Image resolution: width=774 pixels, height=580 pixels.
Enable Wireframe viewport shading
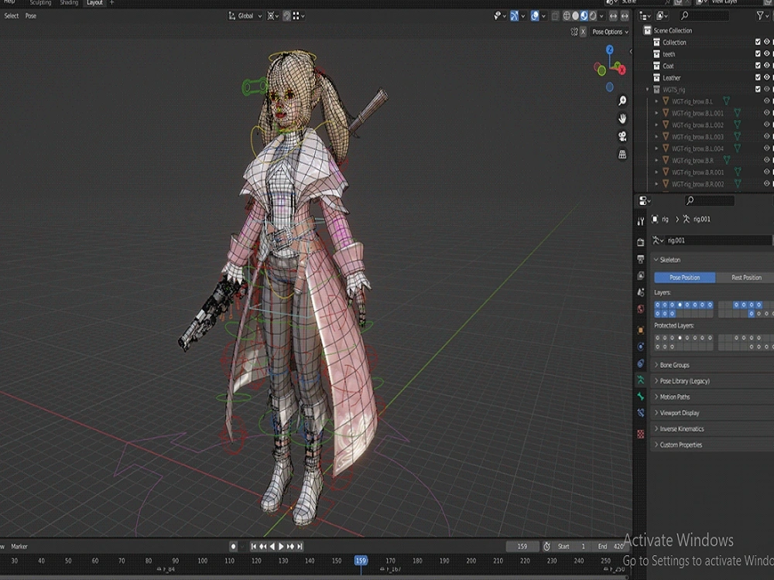(567, 15)
